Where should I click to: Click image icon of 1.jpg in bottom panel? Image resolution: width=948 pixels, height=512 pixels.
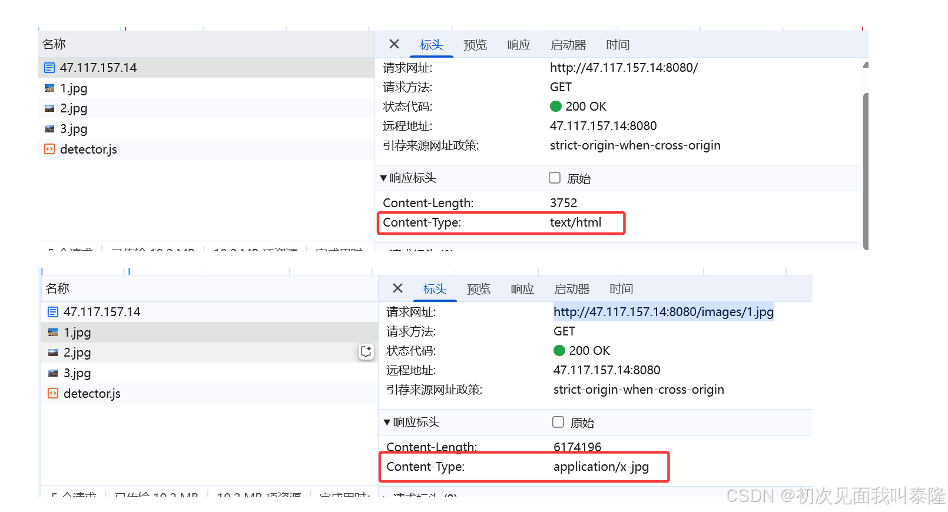pyautogui.click(x=53, y=333)
